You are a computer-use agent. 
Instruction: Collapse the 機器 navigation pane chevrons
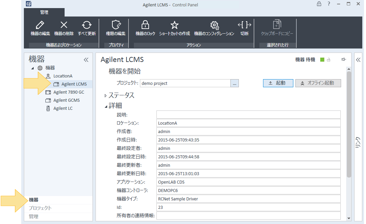pyautogui.click(x=86, y=60)
